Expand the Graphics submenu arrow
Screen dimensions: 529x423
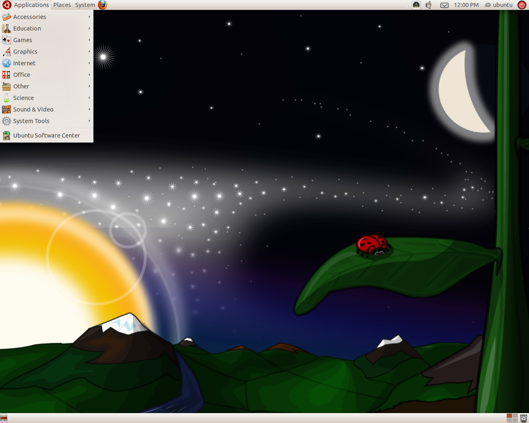pyautogui.click(x=89, y=52)
